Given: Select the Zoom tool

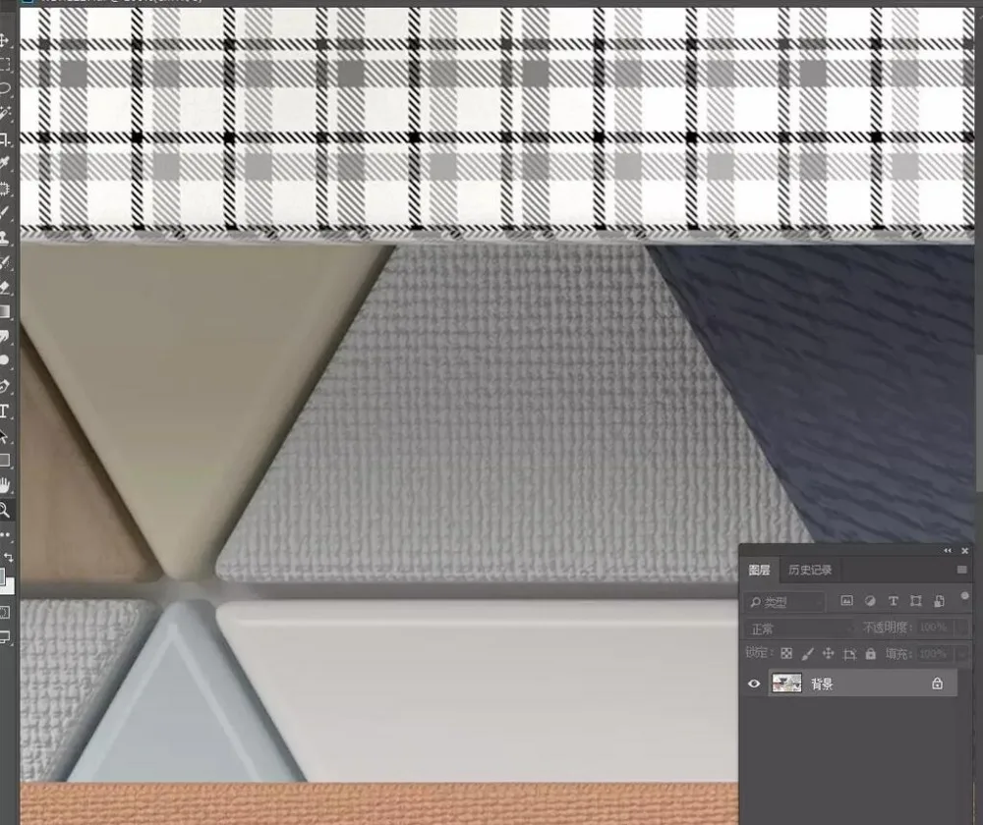Looking at the screenshot, I should 4,510.
